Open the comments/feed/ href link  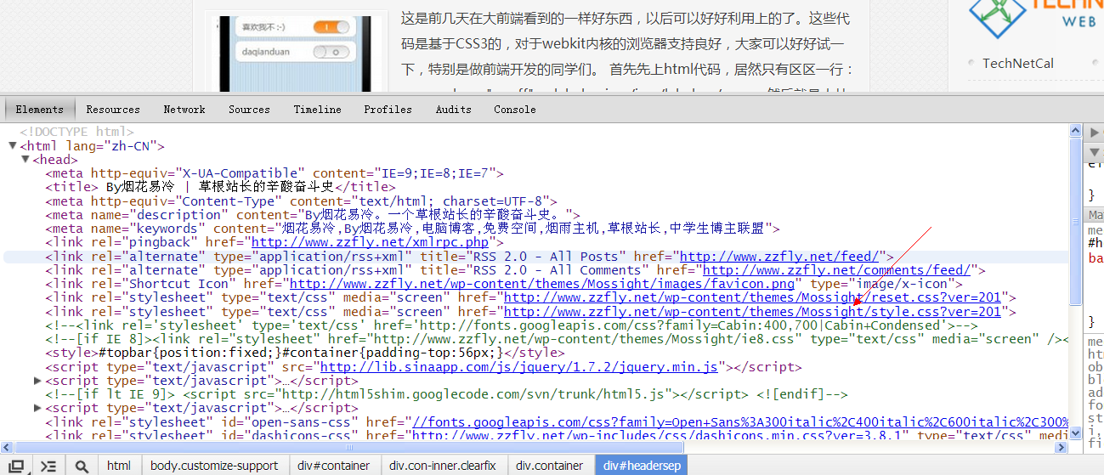pos(836,270)
